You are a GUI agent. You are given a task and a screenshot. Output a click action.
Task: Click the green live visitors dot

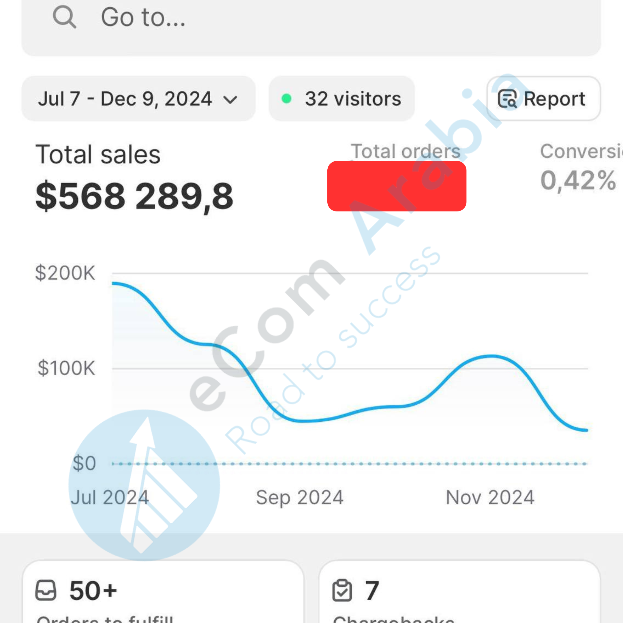(286, 99)
